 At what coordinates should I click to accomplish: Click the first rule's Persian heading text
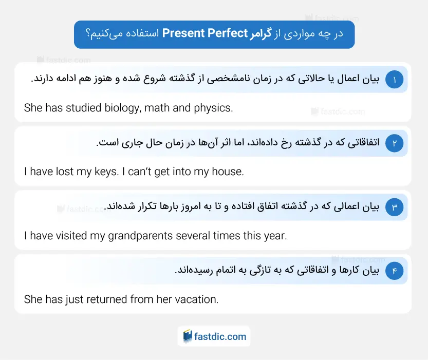coord(205,79)
